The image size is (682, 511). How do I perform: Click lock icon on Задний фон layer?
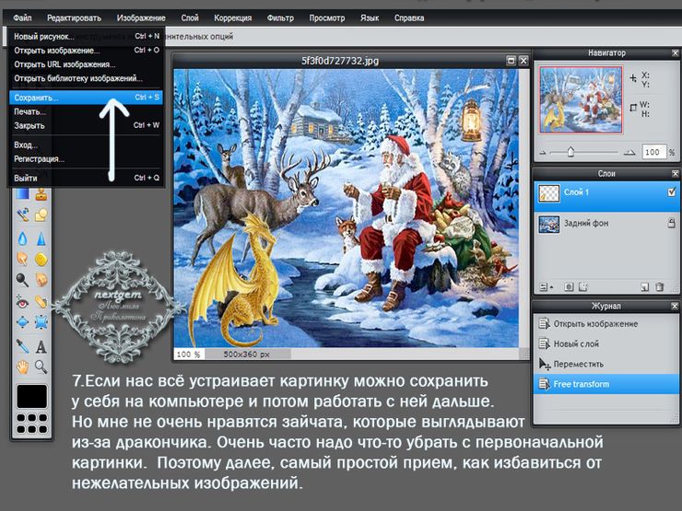click(x=672, y=224)
